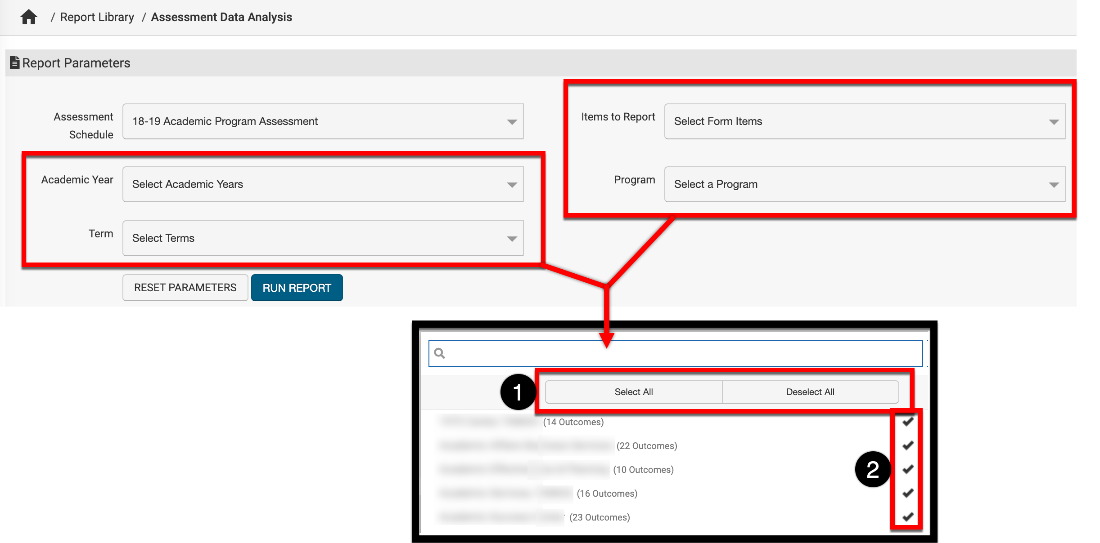Toggle checkmark for 14 Outcomes item
This screenshot has height=543, width=1100.
click(x=908, y=422)
